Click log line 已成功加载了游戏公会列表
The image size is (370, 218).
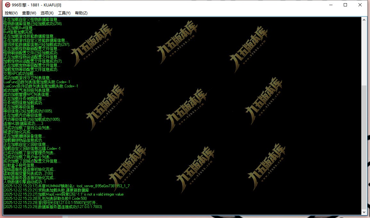point(27,128)
